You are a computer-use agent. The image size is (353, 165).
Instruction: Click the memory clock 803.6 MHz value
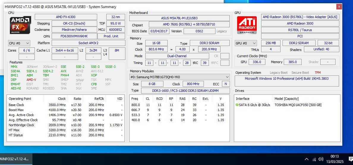[x=156, y=49]
